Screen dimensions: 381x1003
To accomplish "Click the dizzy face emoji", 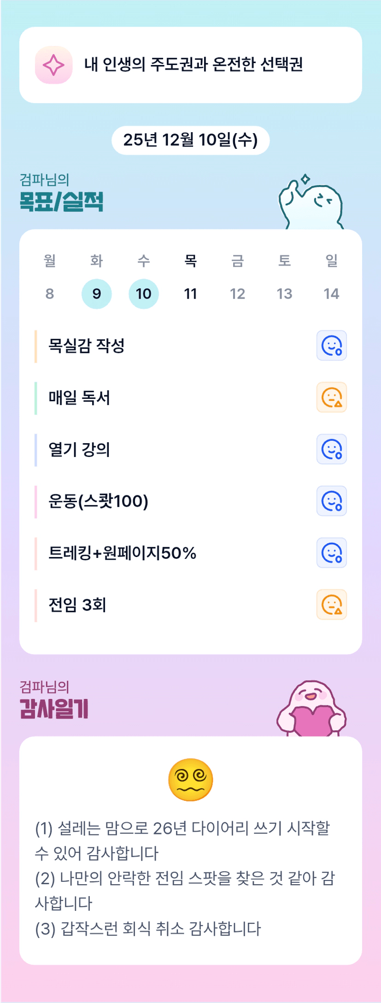I will coord(191,780).
